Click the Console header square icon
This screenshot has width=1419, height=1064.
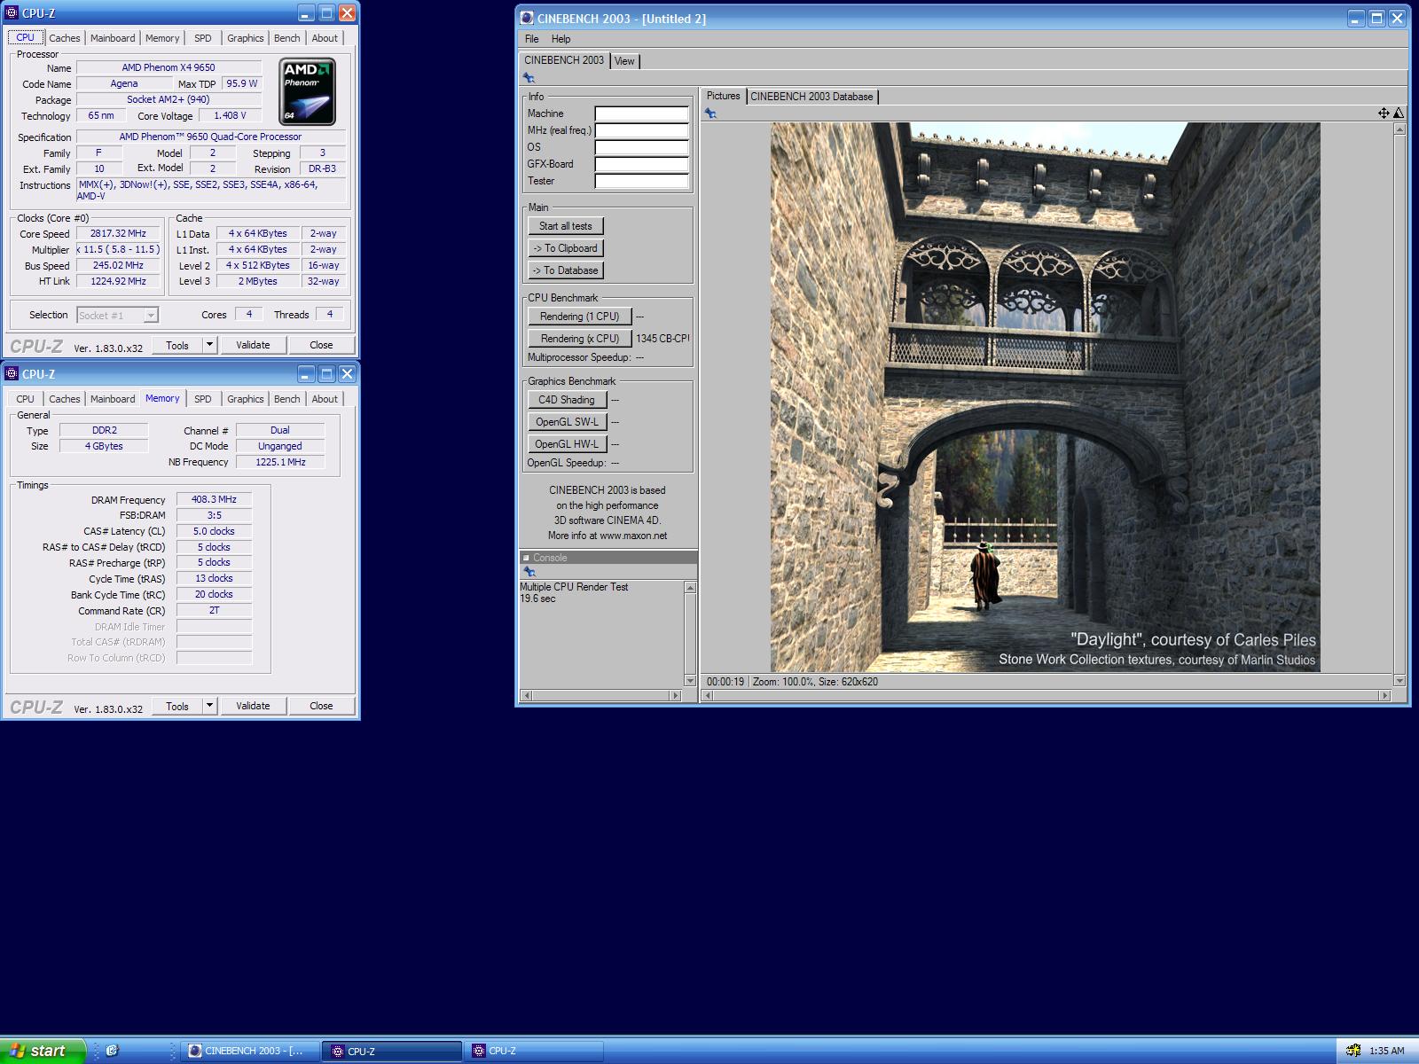point(526,558)
